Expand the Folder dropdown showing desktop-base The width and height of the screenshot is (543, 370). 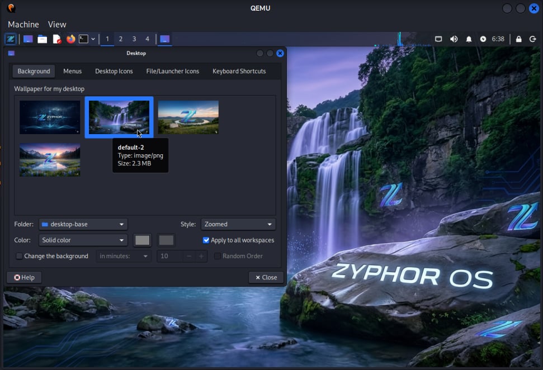coord(83,224)
